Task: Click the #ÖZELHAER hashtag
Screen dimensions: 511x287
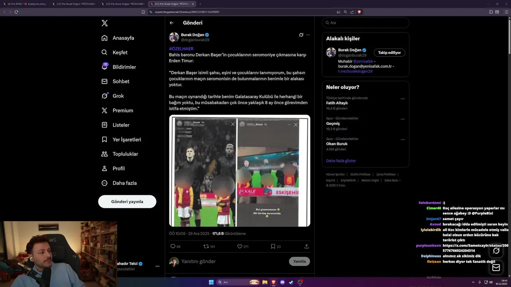Action: [x=181, y=49]
